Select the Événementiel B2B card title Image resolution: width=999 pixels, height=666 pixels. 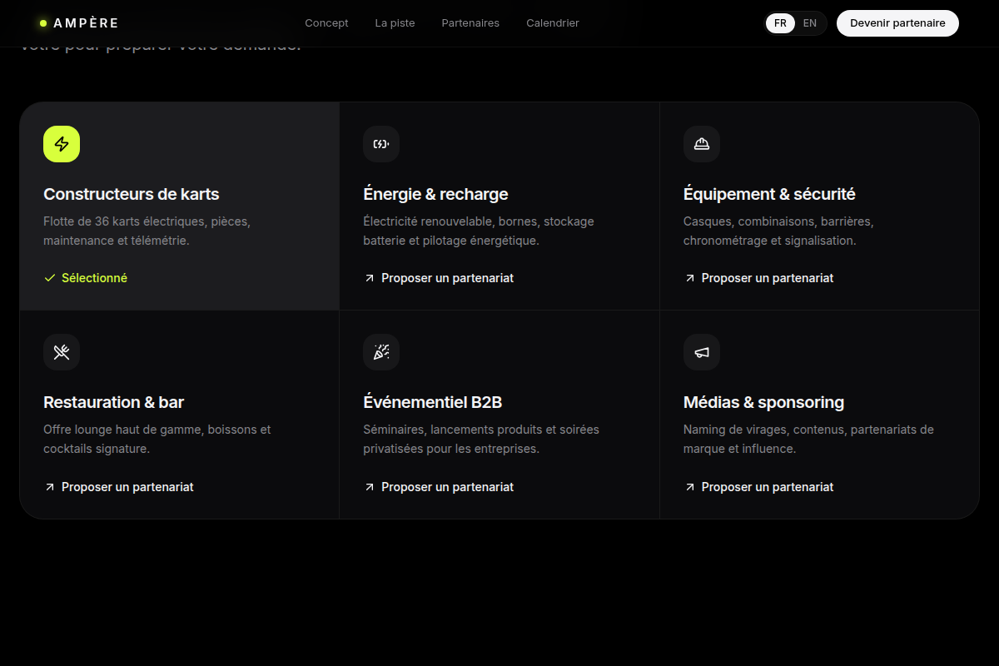tap(433, 402)
